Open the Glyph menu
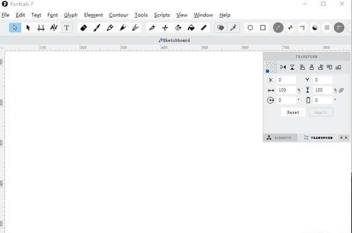 pos(71,15)
